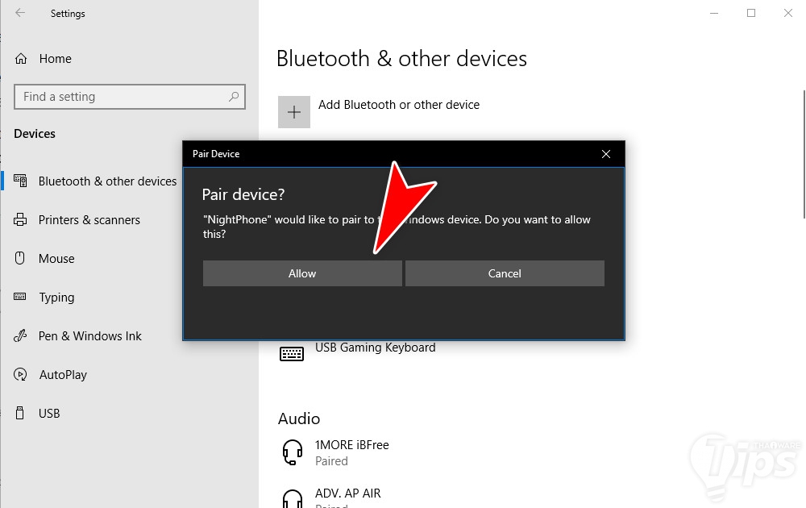Select the ADV. AP AIR audio device
806x508 pixels.
tap(347, 493)
